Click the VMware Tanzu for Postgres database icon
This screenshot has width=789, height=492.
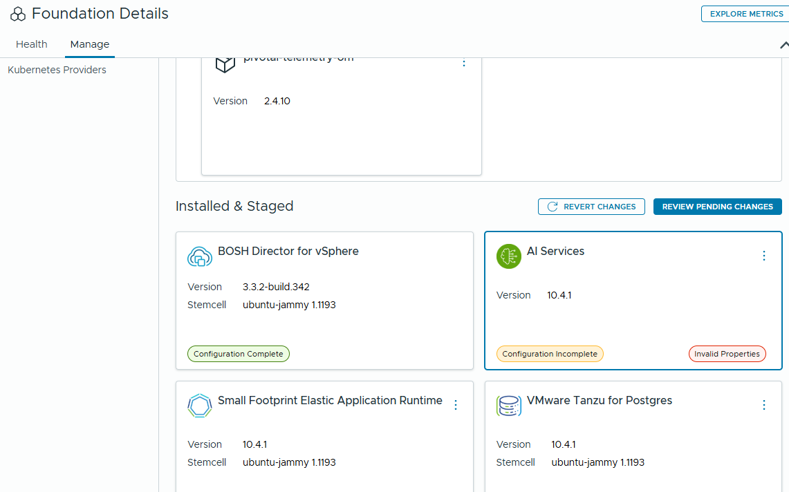[x=509, y=406]
